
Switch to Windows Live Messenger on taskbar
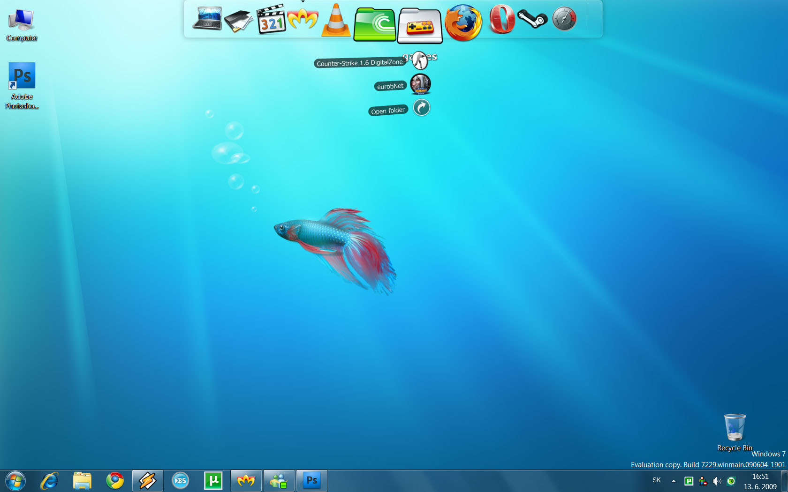pyautogui.click(x=279, y=481)
